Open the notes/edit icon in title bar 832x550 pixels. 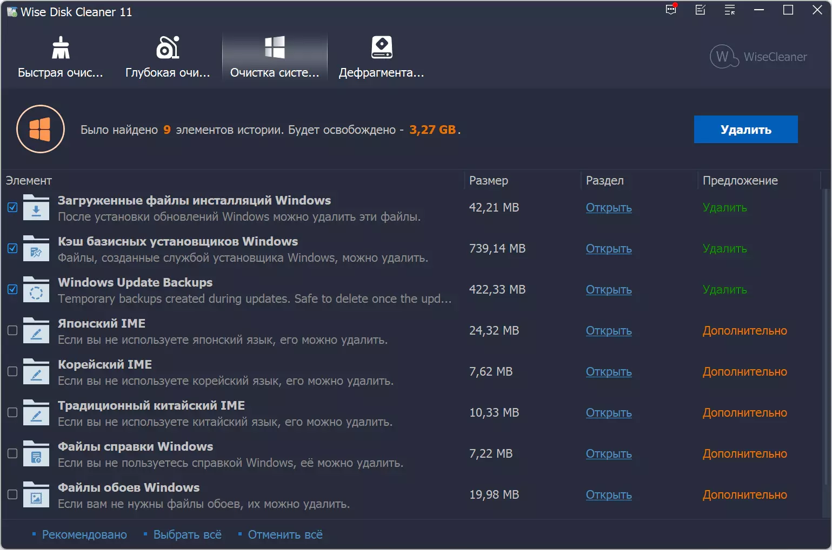(x=701, y=10)
